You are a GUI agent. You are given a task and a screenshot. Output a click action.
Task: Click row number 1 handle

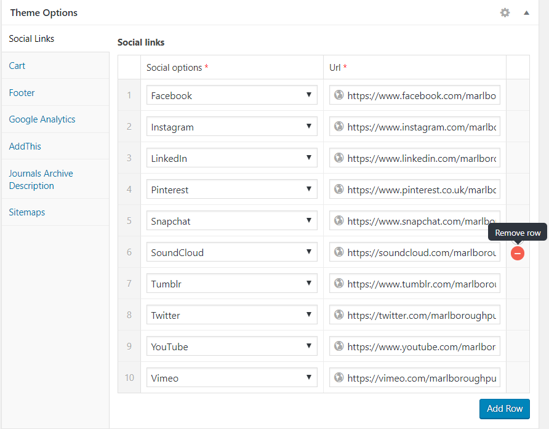[129, 95]
